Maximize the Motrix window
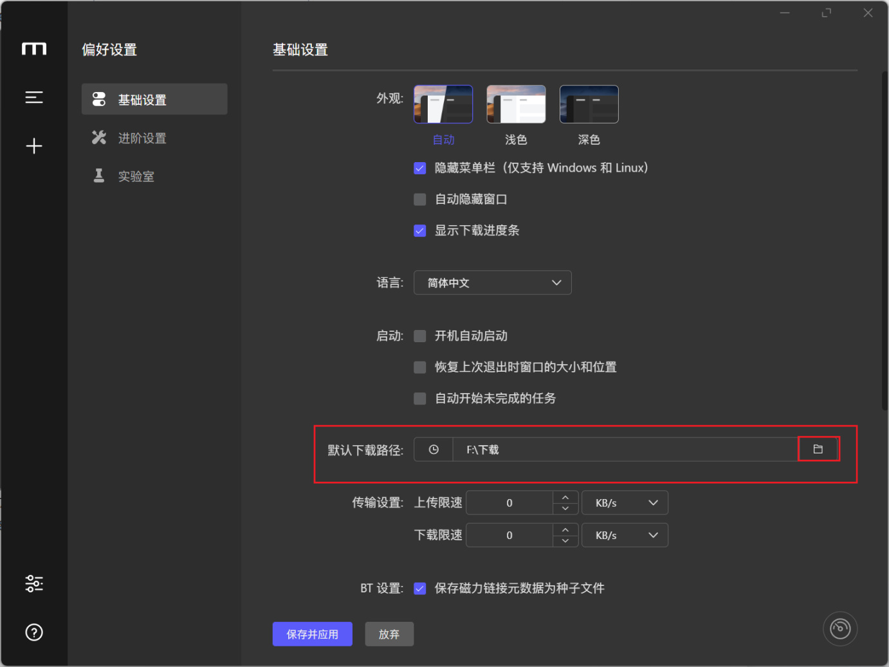This screenshot has width=889, height=667. (x=827, y=13)
